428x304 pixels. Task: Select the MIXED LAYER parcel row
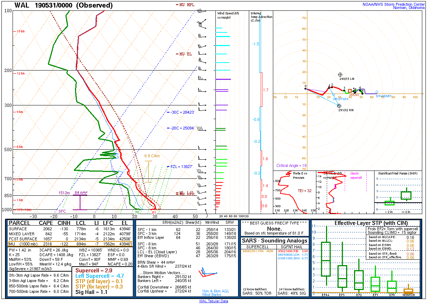[x=70, y=234]
